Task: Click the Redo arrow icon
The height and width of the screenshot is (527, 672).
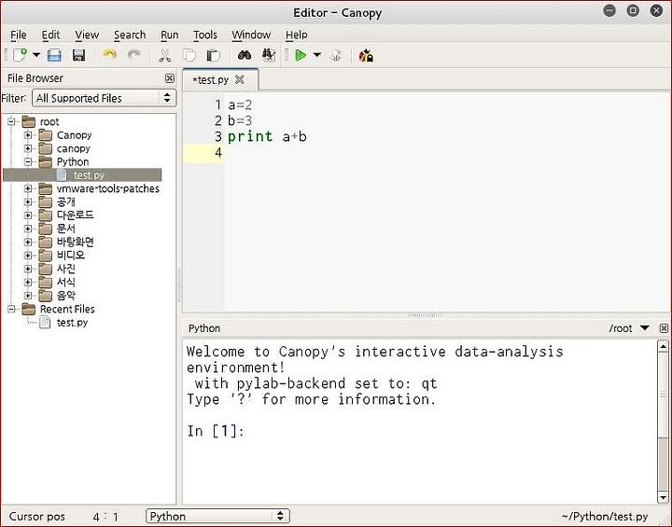Action: (x=134, y=54)
